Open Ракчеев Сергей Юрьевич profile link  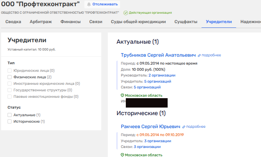tap(150, 127)
